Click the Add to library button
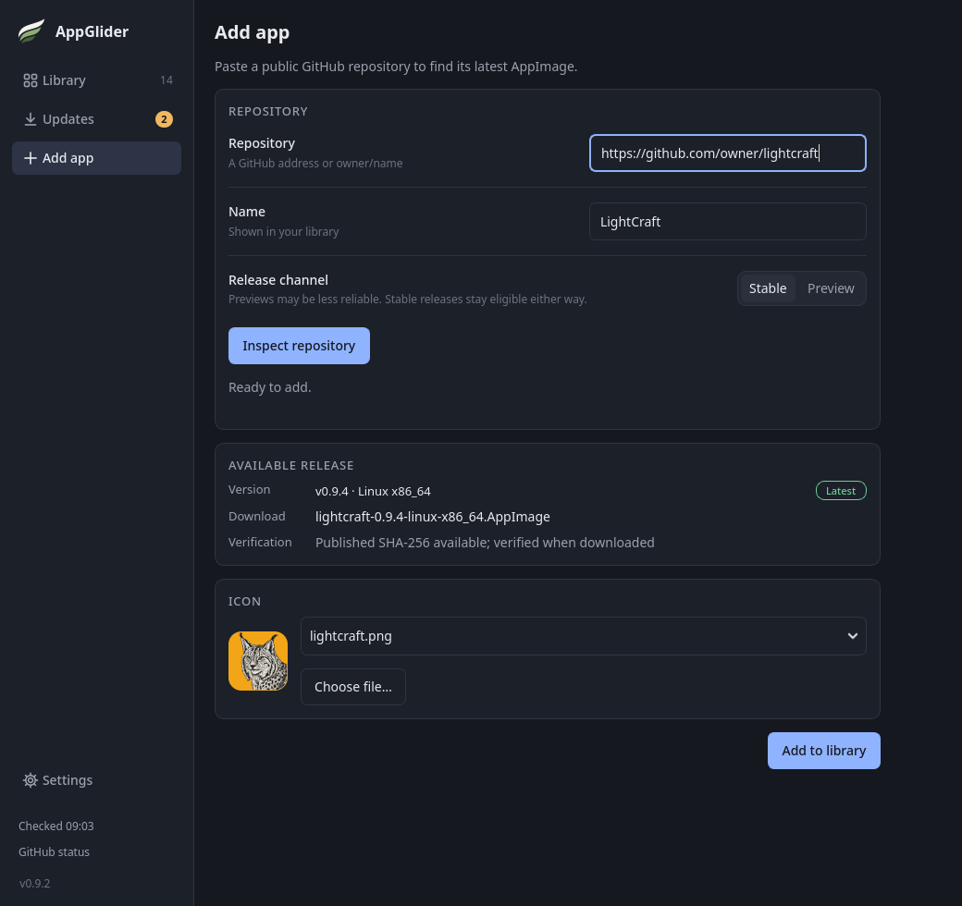 (x=823, y=751)
